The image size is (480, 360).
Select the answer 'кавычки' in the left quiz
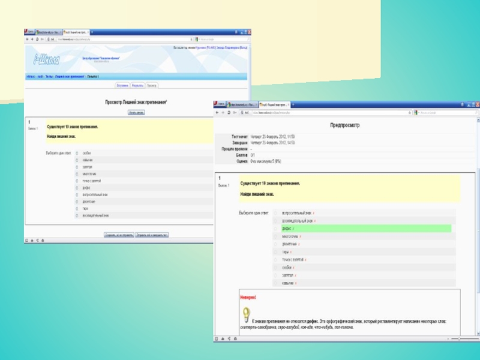[77, 160]
